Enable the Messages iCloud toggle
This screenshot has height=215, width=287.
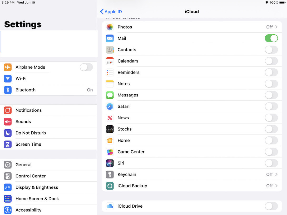pyautogui.click(x=271, y=95)
